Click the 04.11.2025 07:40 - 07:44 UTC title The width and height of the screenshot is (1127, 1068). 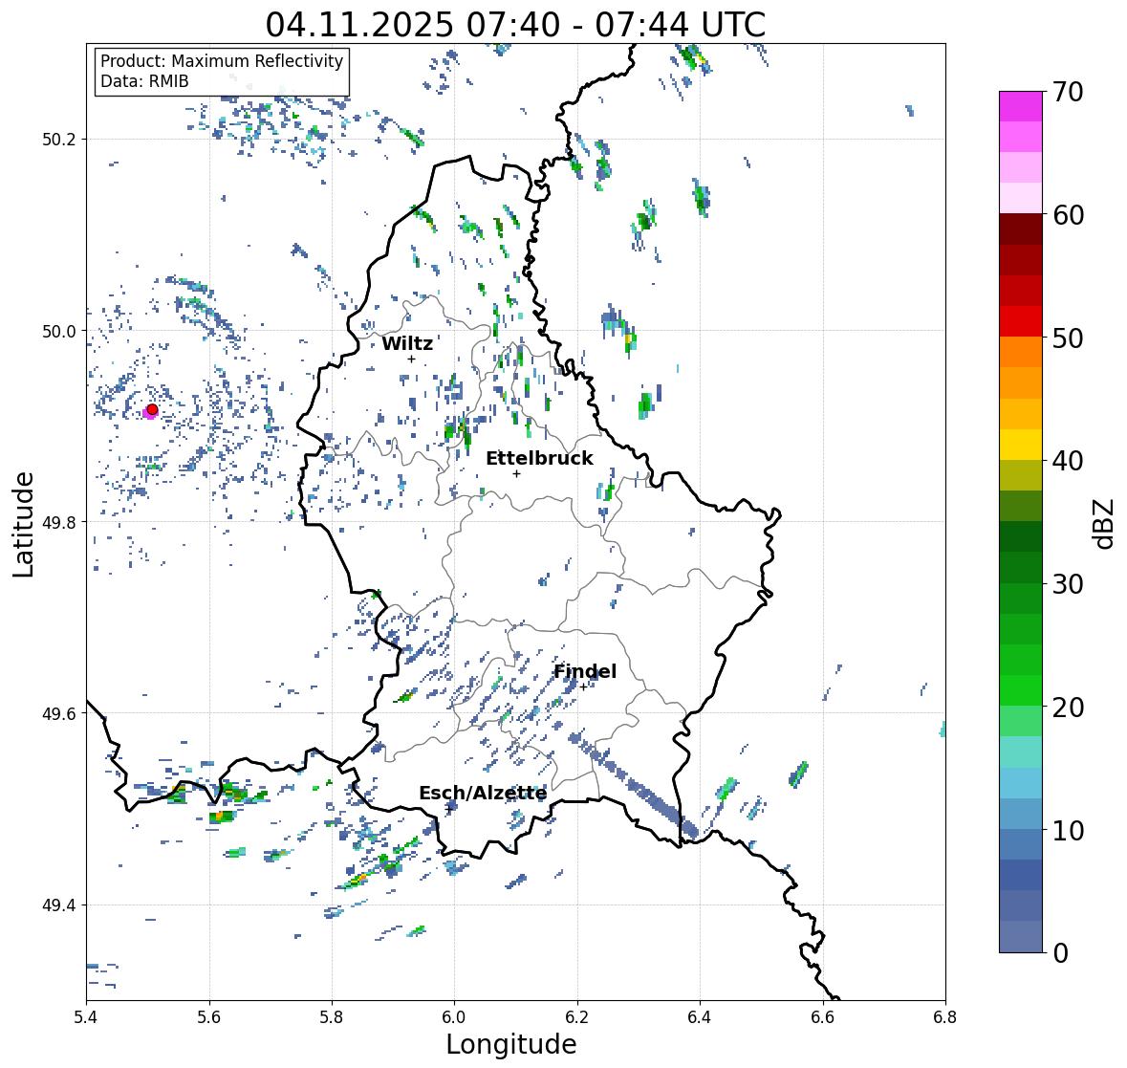[515, 25]
